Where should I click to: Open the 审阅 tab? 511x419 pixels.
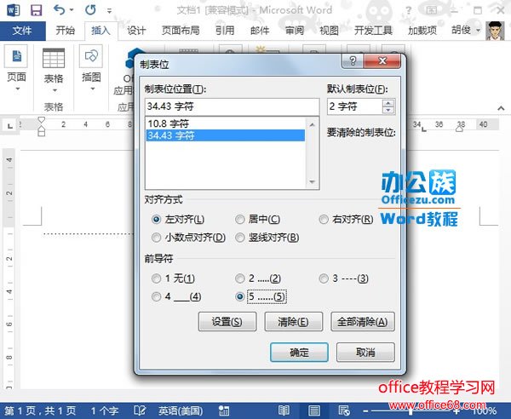(x=295, y=31)
